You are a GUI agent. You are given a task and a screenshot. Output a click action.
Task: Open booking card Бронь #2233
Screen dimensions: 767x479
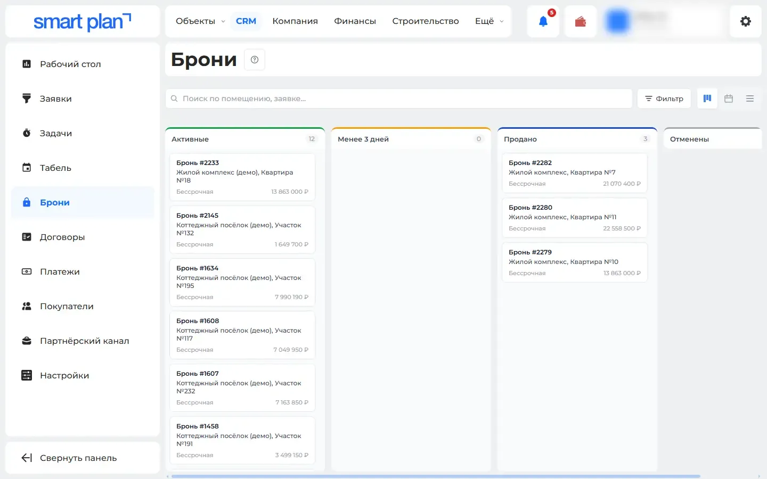pyautogui.click(x=242, y=177)
